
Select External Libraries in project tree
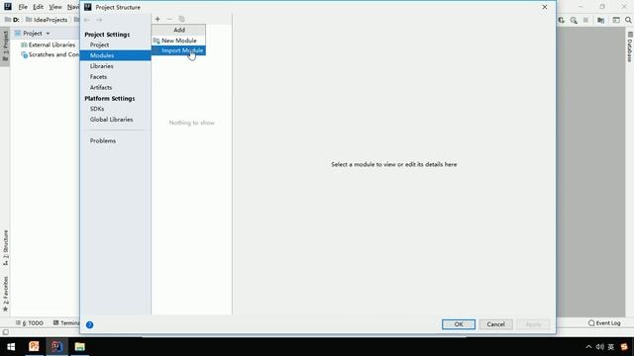[x=49, y=44]
